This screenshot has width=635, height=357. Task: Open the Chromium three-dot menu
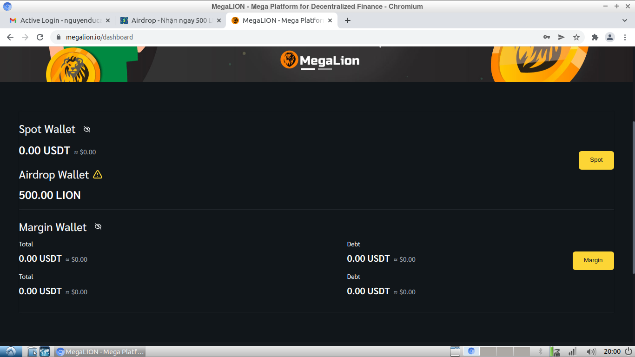click(625, 37)
